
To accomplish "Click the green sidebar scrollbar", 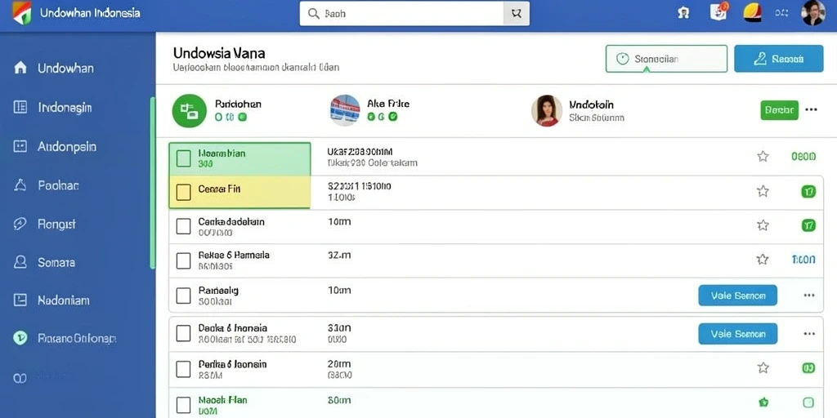I will (x=153, y=183).
